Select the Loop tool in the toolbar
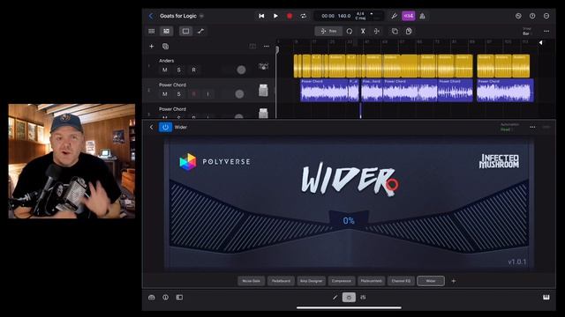565x317 pixels. 350,32
